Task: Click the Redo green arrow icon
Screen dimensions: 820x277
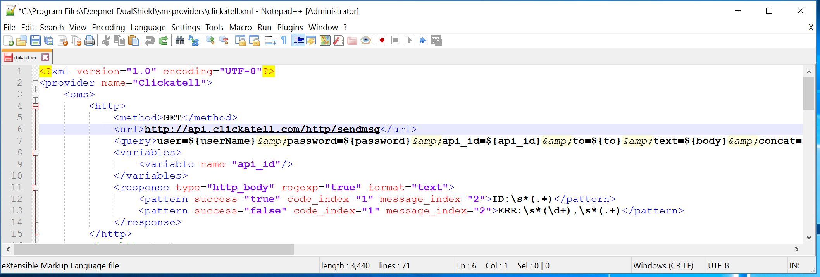Action: (x=164, y=40)
